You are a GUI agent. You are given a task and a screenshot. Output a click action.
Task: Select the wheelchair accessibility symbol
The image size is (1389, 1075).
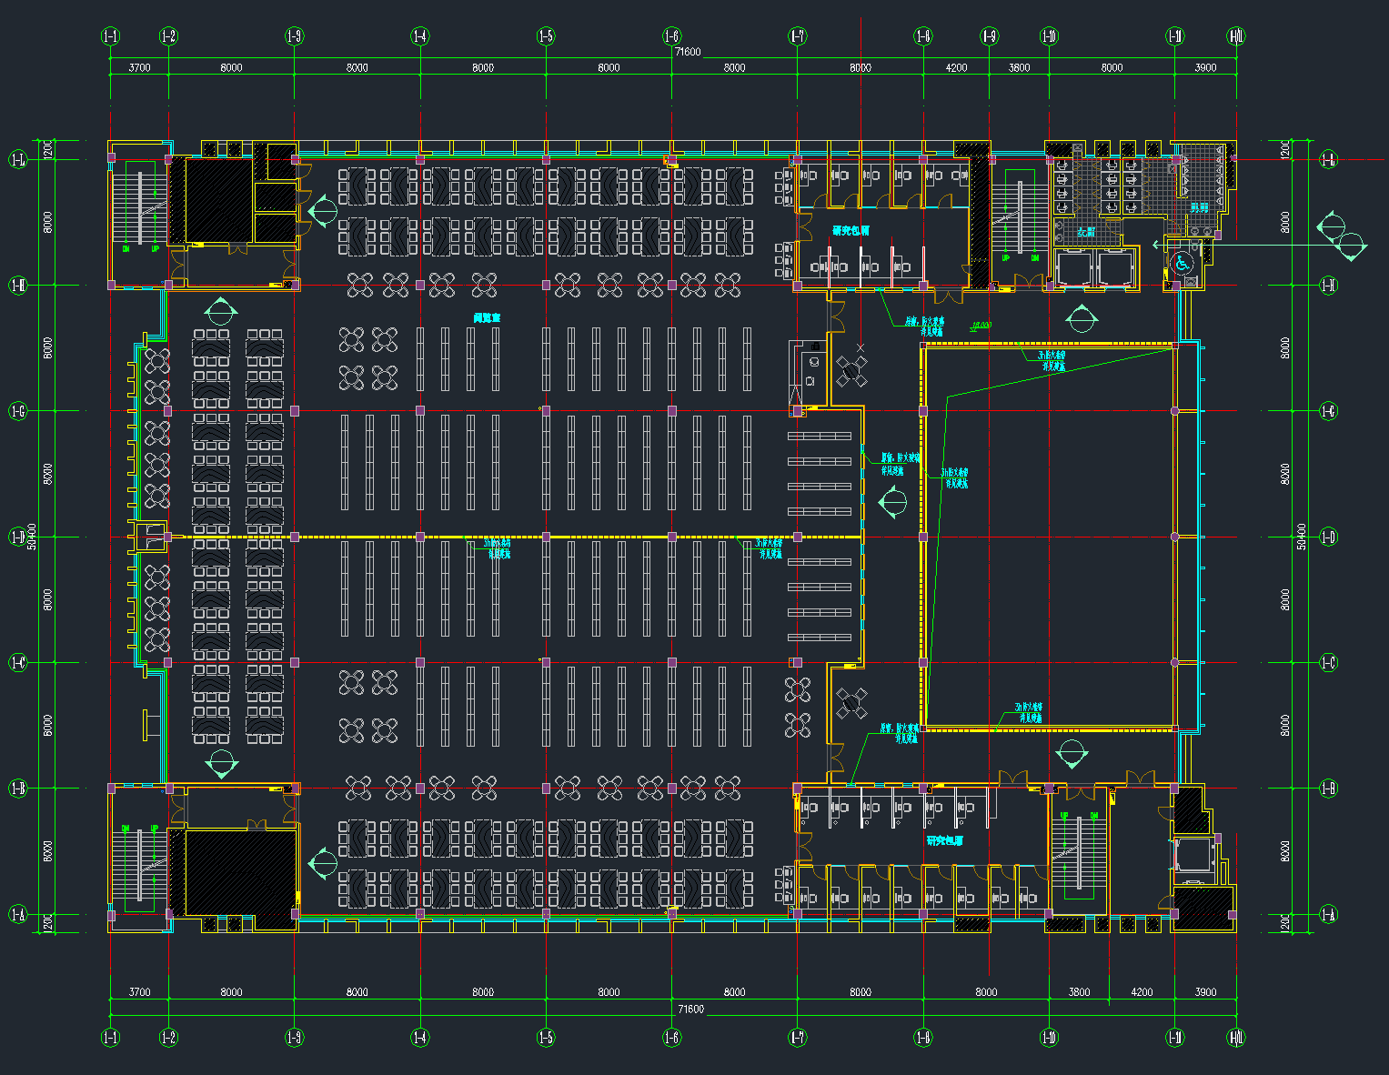(1182, 265)
